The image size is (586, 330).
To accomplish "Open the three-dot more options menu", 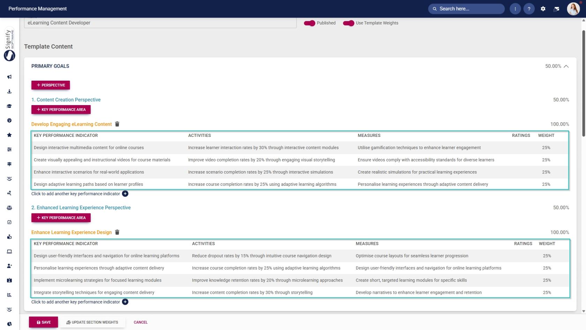I will [x=515, y=9].
